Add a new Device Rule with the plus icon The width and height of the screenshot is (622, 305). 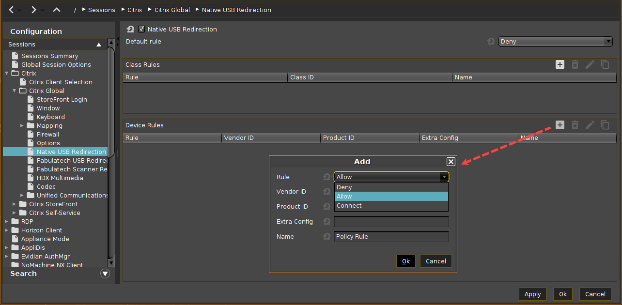(560, 125)
